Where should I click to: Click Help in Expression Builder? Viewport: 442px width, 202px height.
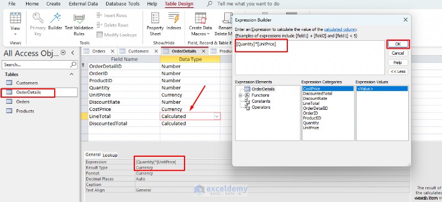pyautogui.click(x=398, y=62)
